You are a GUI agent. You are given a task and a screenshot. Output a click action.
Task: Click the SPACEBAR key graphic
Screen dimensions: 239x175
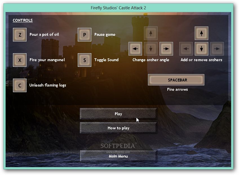point(176,80)
